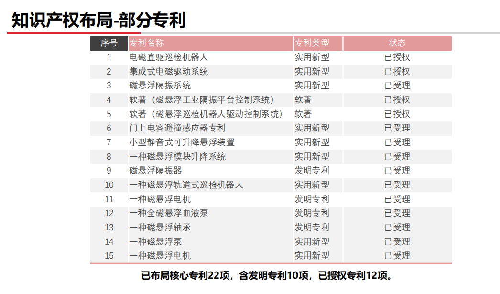Select the 专利名称 column header

coord(210,43)
